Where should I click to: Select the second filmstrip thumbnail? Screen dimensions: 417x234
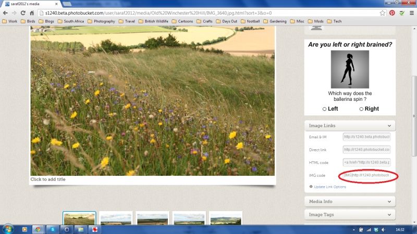click(116, 218)
